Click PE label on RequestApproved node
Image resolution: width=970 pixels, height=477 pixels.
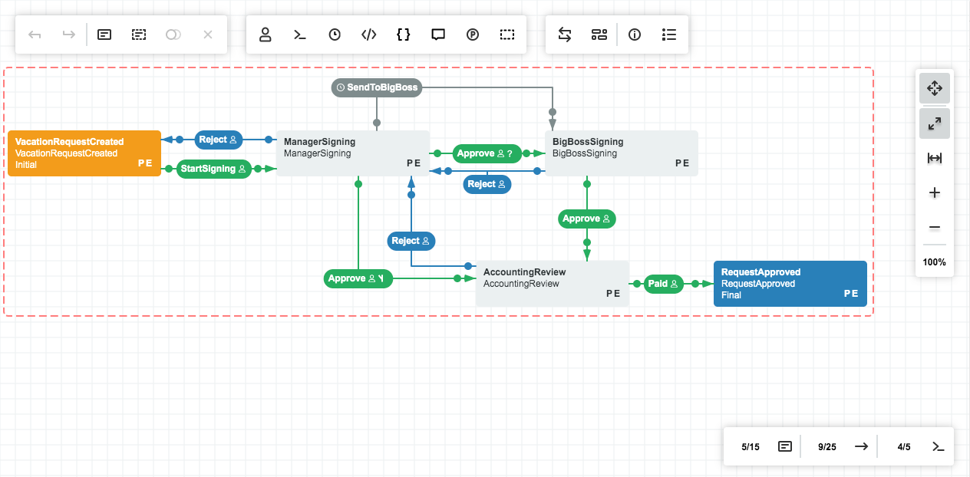coord(851,294)
